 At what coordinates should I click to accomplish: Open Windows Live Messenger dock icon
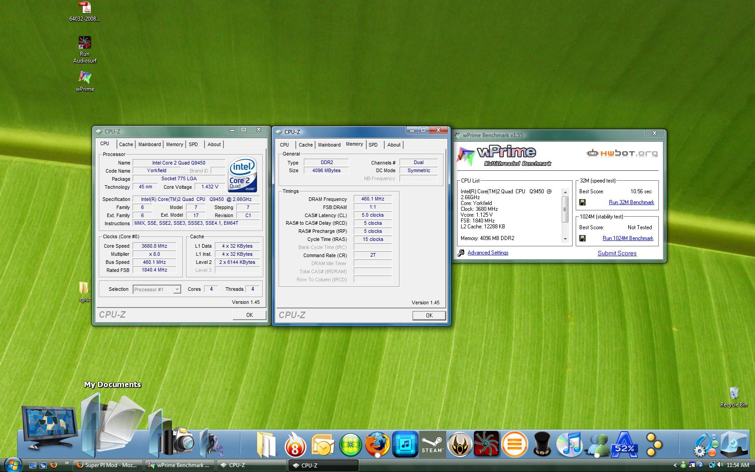(x=597, y=444)
